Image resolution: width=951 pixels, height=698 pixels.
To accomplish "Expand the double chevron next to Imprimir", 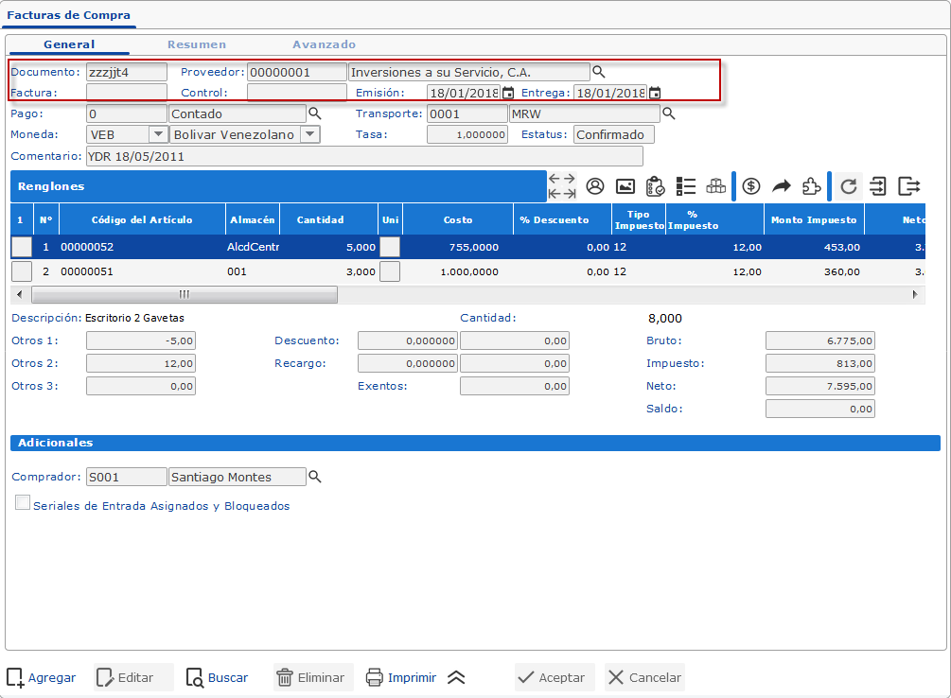I will pos(456,677).
